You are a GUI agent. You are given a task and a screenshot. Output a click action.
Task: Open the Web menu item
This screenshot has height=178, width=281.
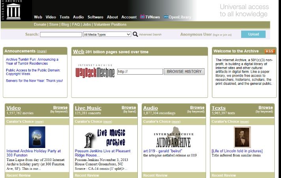38,17
